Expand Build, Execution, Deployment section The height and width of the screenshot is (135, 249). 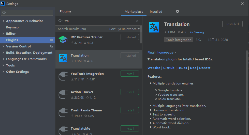coord(3,53)
